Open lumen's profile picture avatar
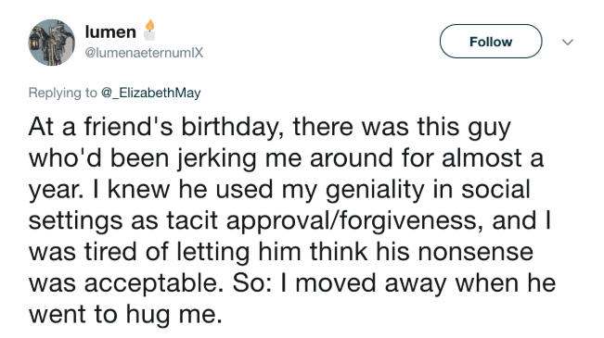The image size is (604, 338). 52,43
